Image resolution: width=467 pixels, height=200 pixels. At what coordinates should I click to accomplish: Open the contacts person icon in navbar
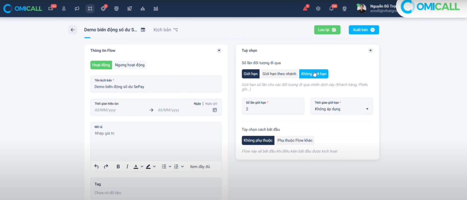(64, 9)
